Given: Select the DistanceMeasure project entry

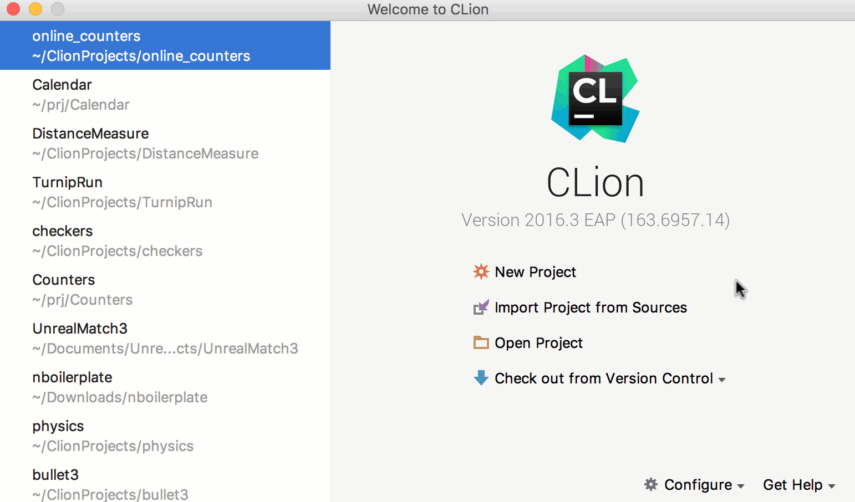Looking at the screenshot, I should [x=165, y=143].
